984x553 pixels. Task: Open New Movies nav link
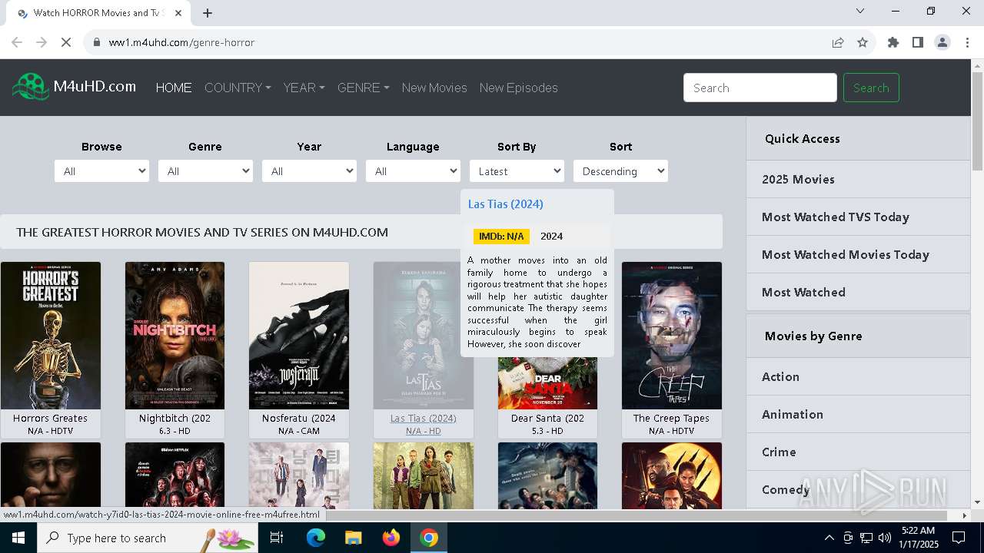[x=434, y=88]
